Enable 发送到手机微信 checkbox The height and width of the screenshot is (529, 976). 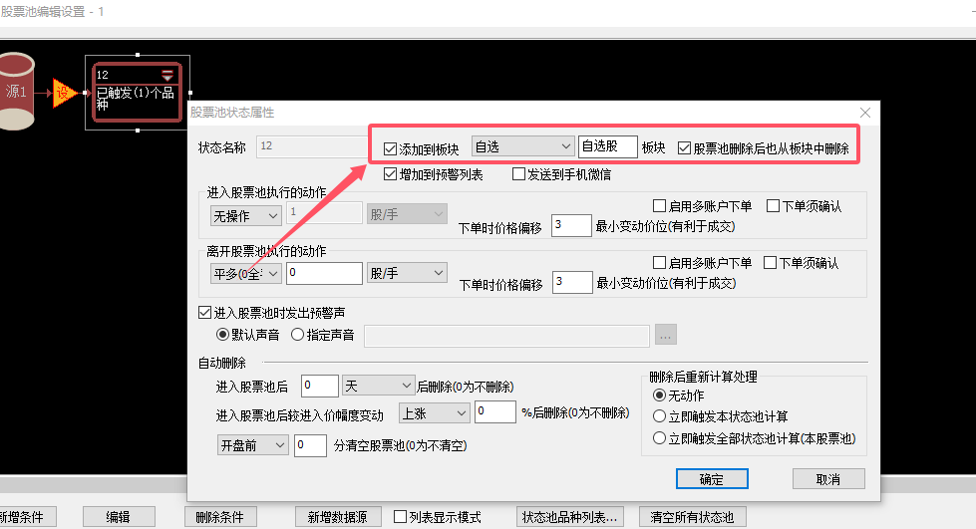coord(518,174)
